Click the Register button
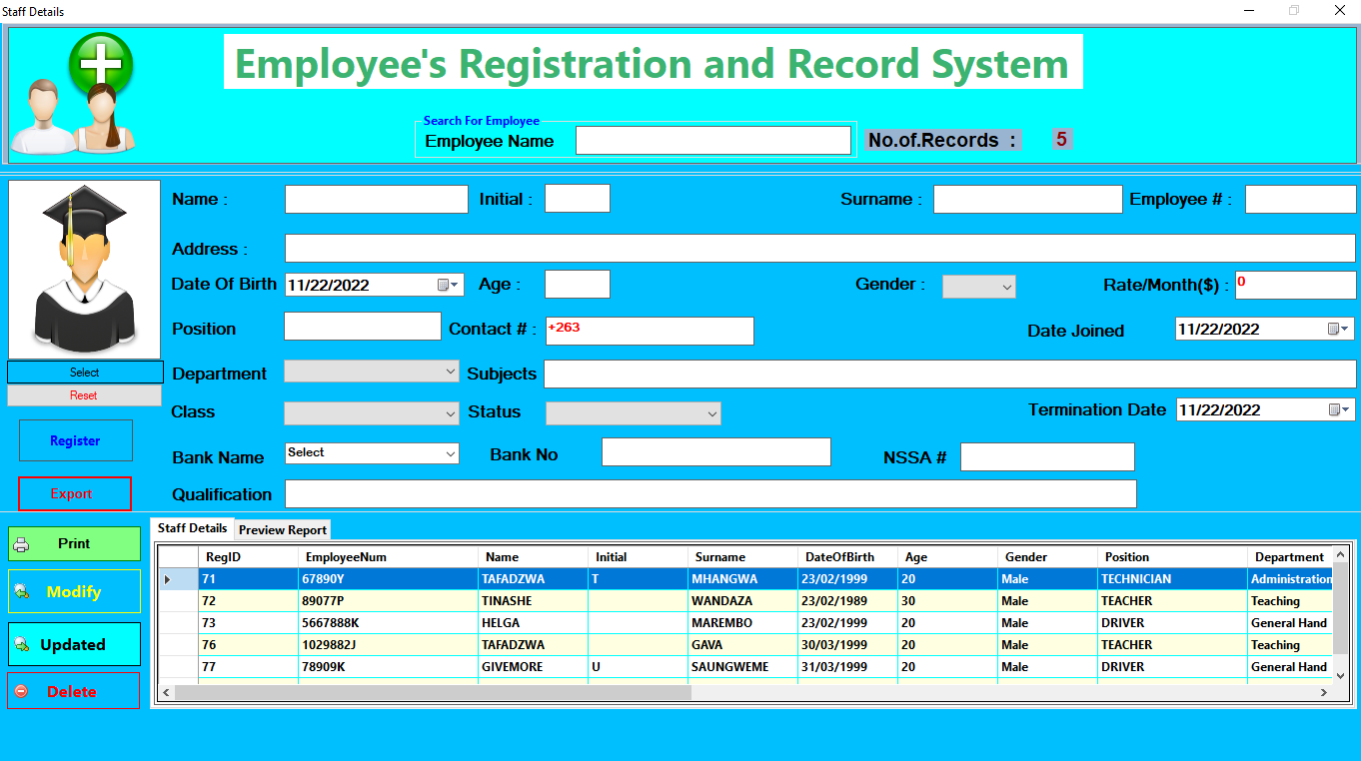The height and width of the screenshot is (761, 1361). pos(76,440)
